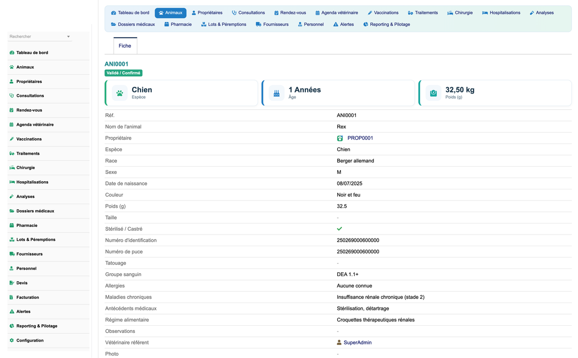Open owner link PROP0001

tap(360, 138)
